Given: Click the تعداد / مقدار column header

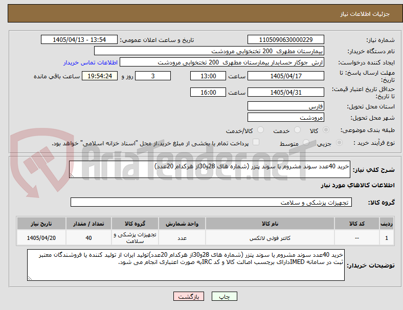Looking at the screenshot, I should point(88,224).
